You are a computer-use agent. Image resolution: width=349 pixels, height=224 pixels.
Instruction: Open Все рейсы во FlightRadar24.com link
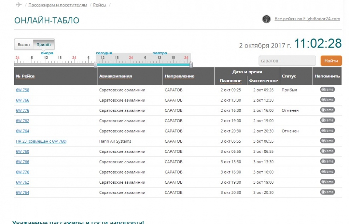coord(307,19)
